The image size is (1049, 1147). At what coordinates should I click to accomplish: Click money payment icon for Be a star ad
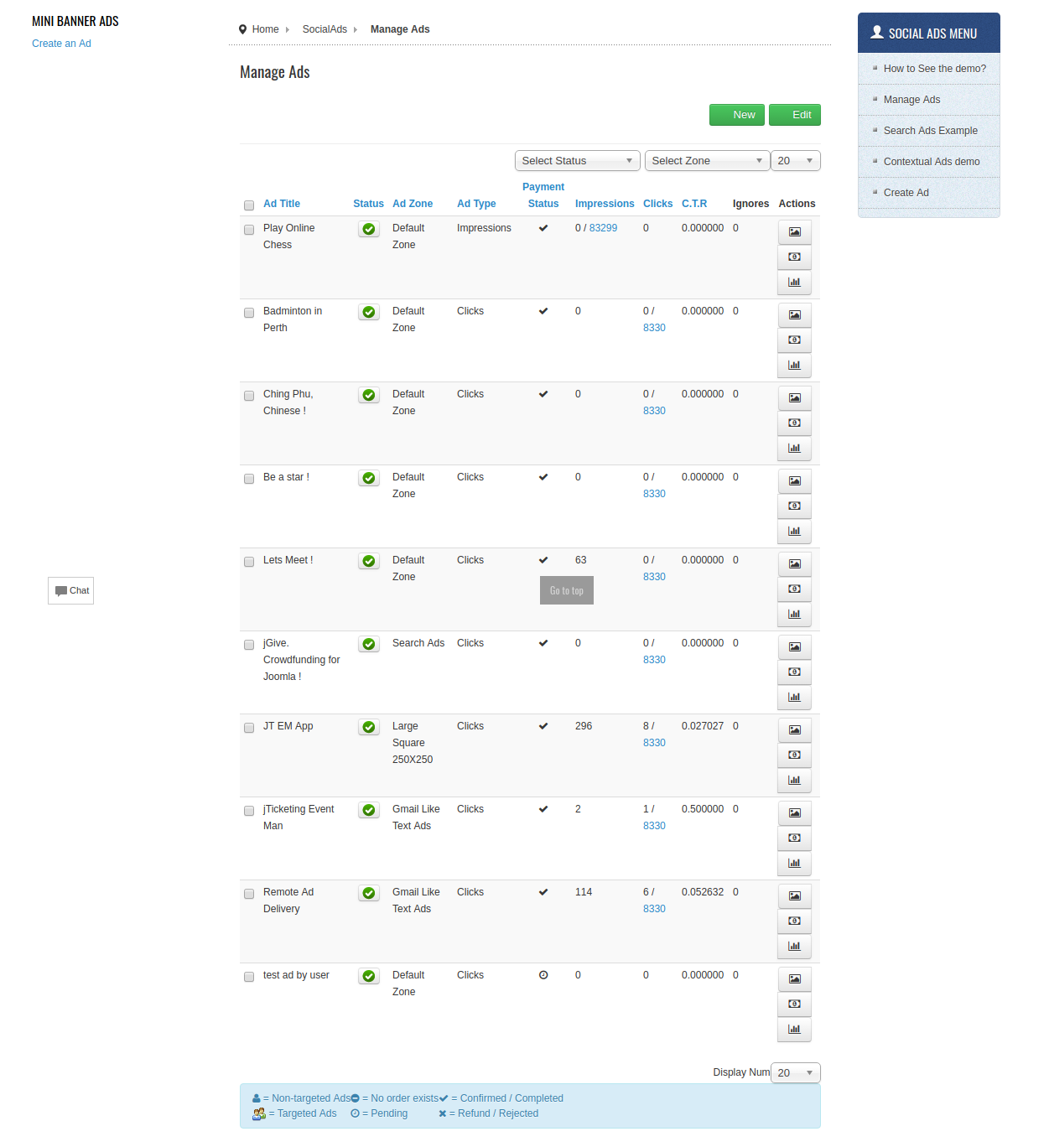click(794, 506)
